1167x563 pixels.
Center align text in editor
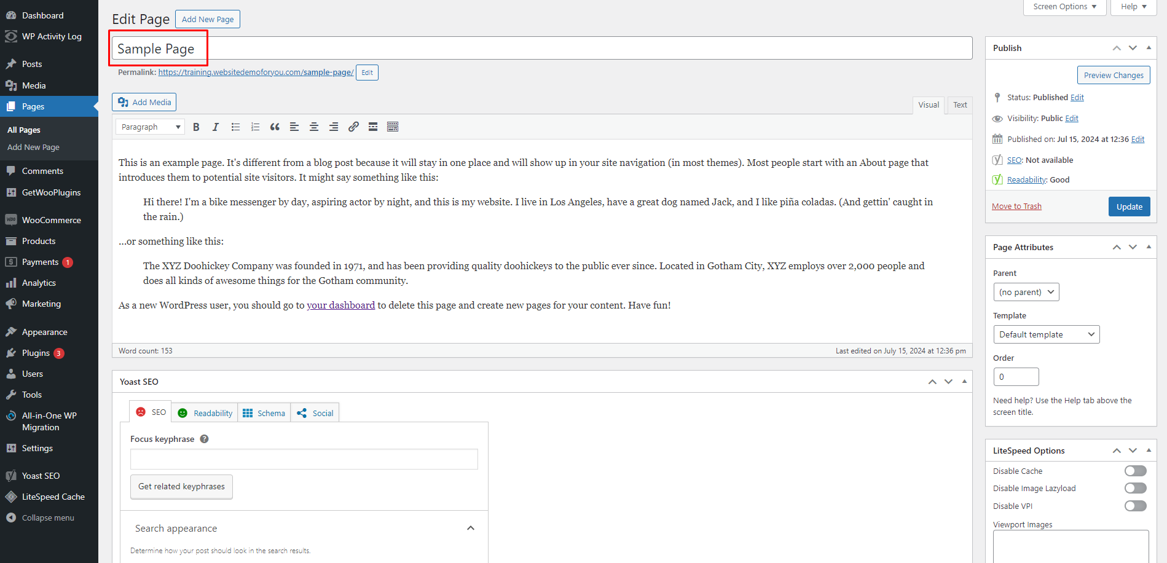314,127
